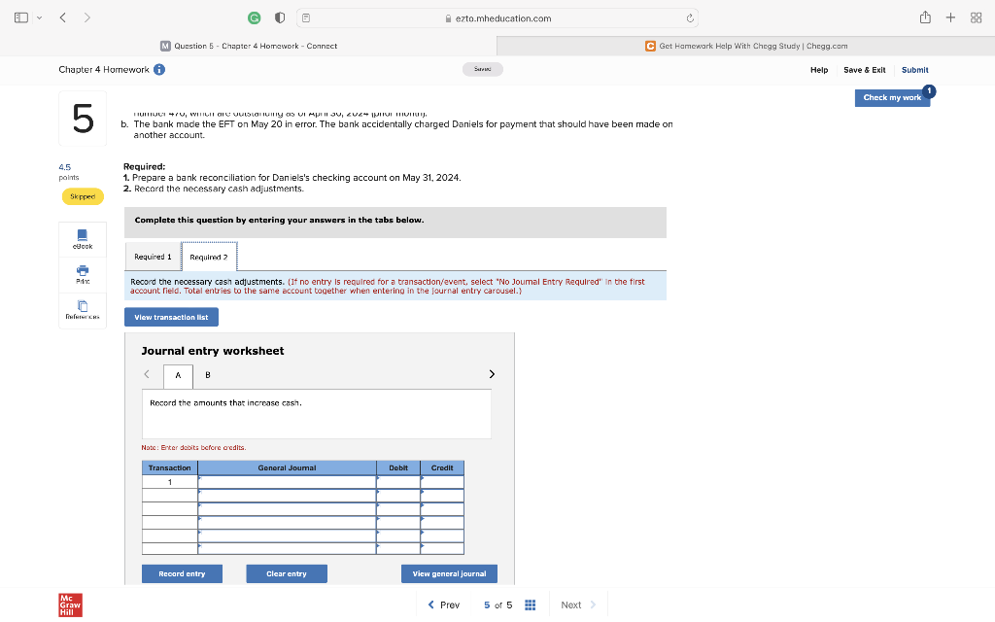Expand the journal entry carousel right chevron

tap(491, 374)
